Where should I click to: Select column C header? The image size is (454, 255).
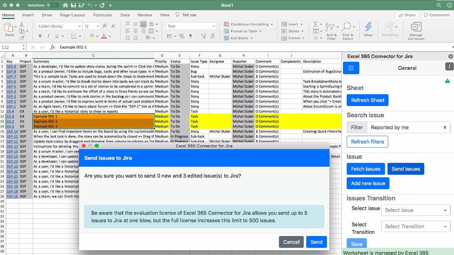(x=93, y=55)
